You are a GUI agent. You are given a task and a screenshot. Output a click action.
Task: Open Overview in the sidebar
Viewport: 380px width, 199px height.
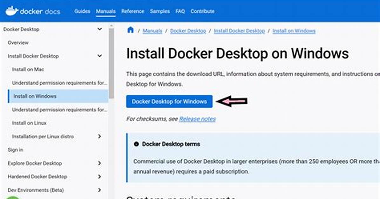[x=18, y=43]
